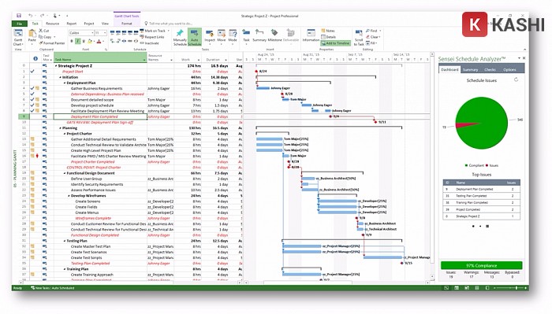Click Format Painter brush
Image resolution: width=552 pixels, height=314 pixels.
tap(52, 43)
